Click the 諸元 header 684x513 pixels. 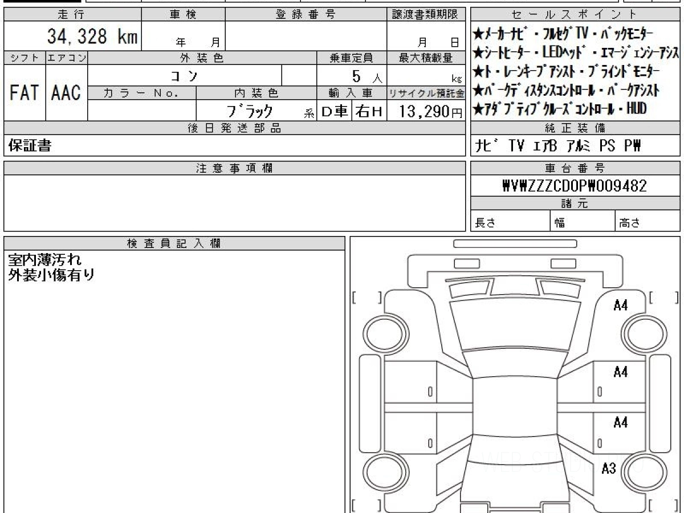[x=576, y=204]
